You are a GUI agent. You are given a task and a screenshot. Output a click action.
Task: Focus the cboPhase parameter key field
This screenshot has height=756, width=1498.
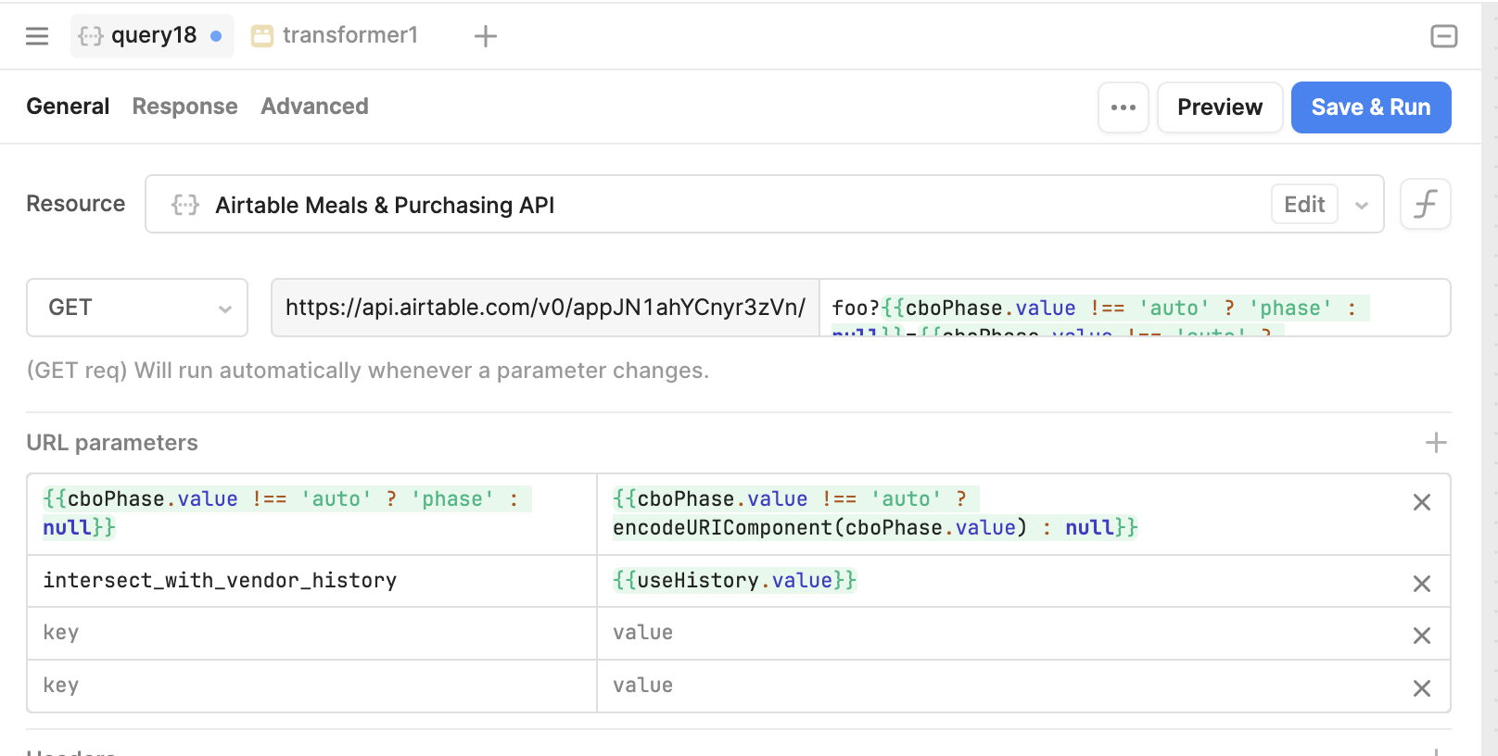[x=311, y=514]
